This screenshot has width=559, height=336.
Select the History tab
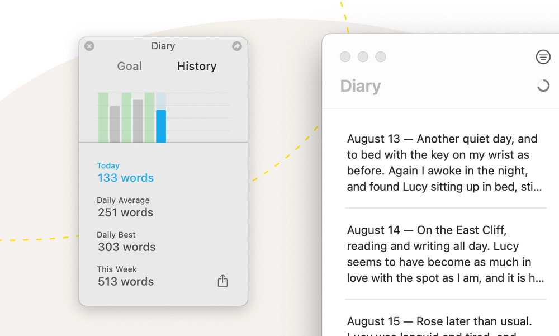tap(197, 66)
